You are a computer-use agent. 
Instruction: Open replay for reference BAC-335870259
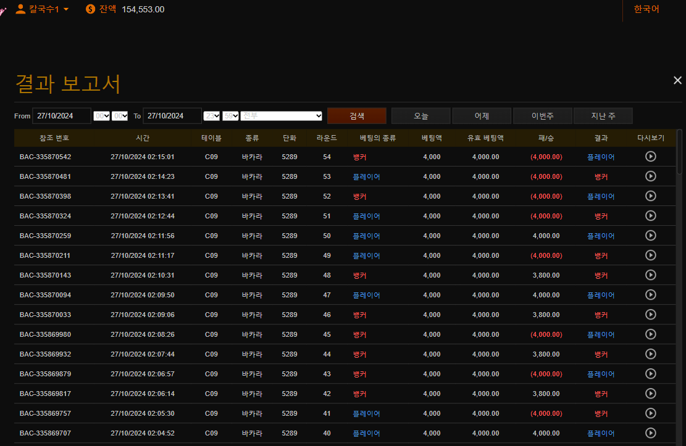650,236
